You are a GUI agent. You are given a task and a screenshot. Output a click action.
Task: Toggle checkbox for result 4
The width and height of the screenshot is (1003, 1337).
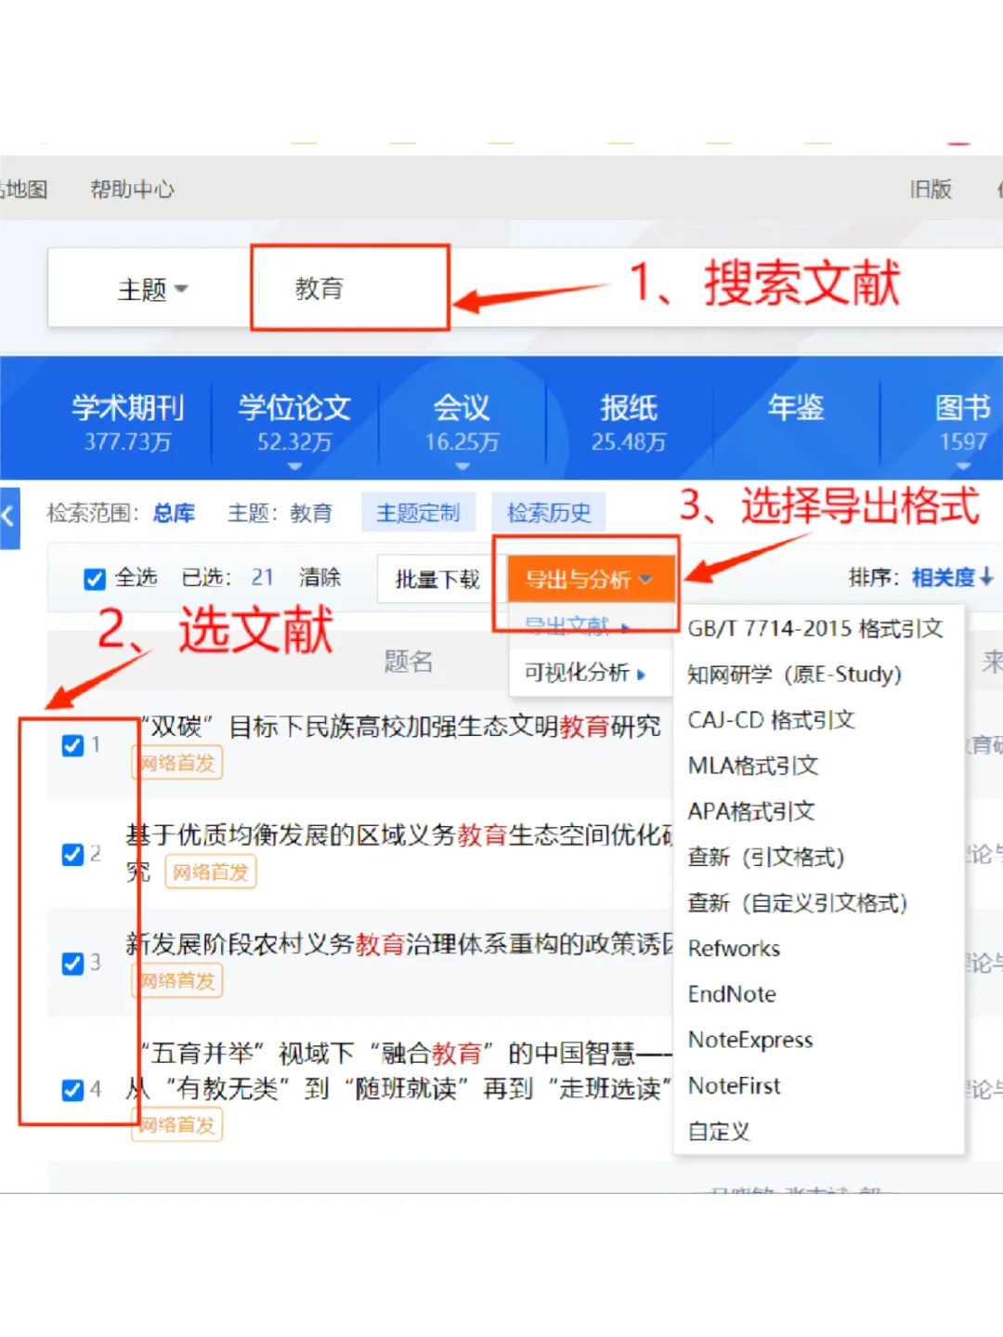click(72, 1089)
